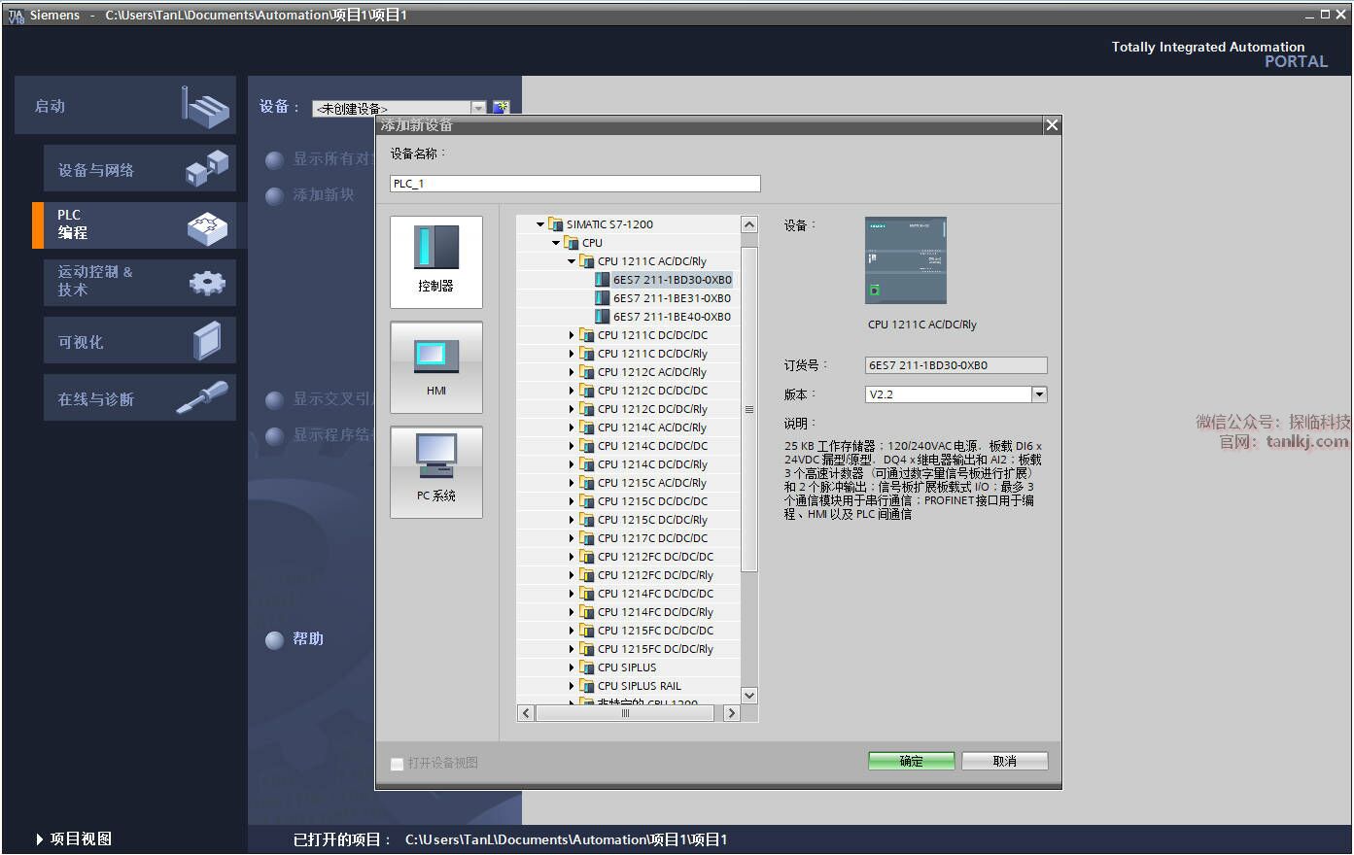Click the 订货号 order number field

pos(956,365)
